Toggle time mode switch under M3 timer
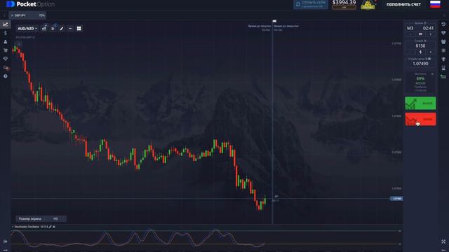 coord(420,34)
